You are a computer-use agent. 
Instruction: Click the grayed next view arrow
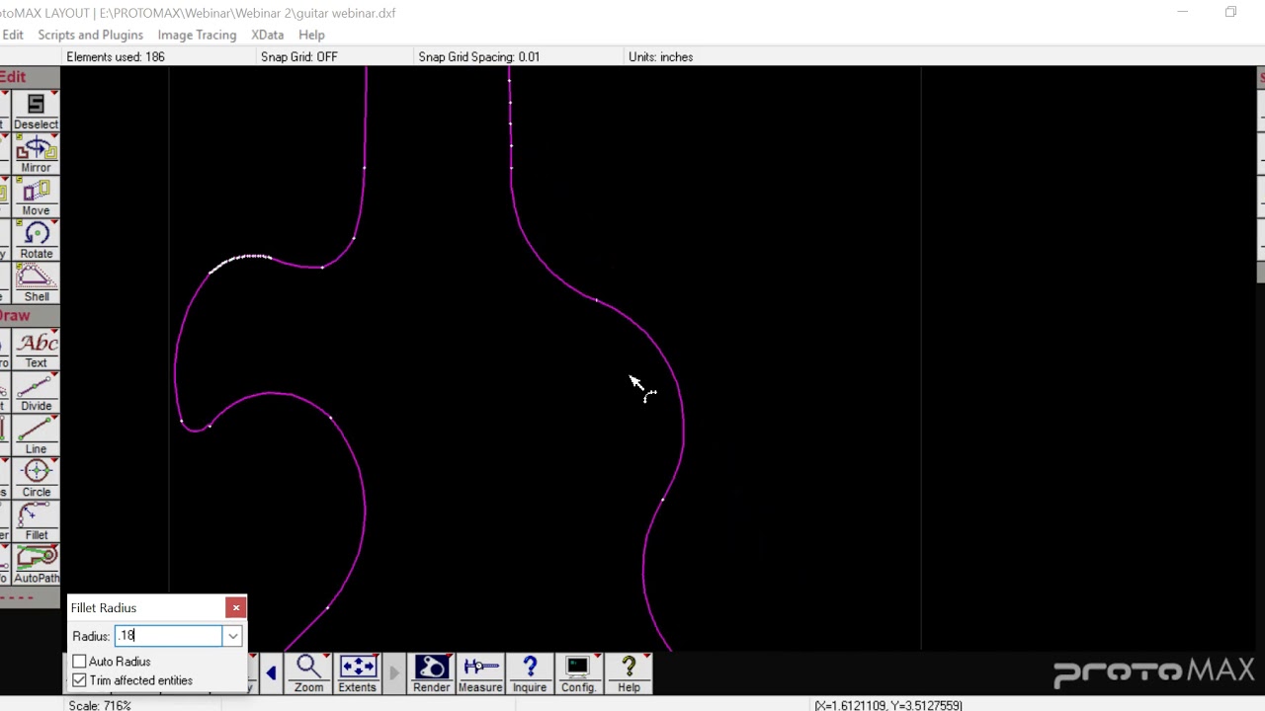(x=394, y=673)
